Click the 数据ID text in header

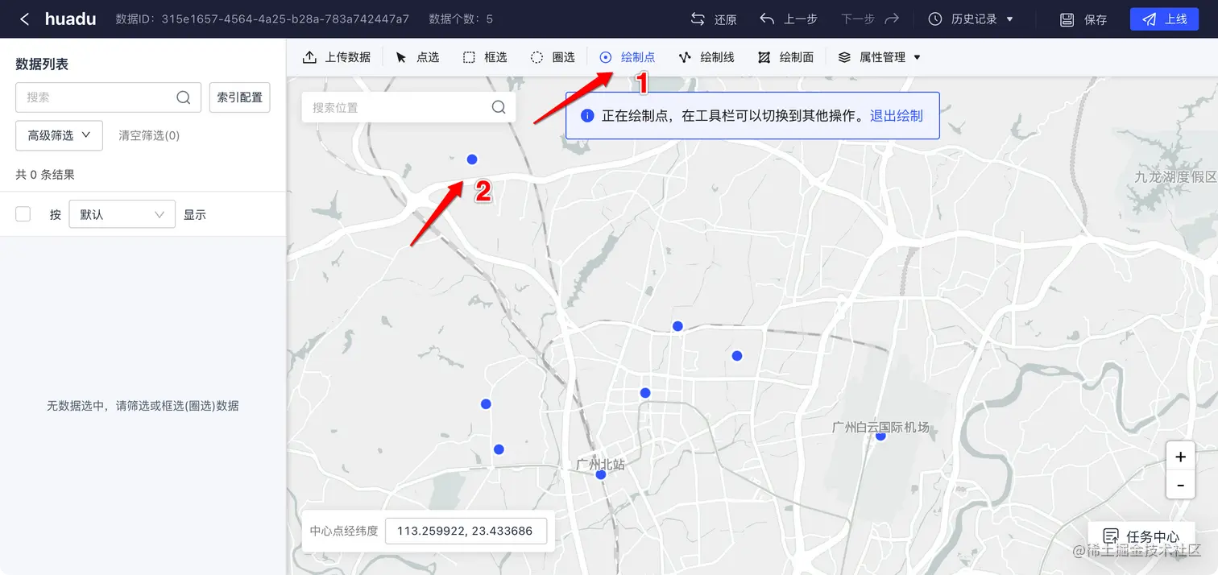[x=262, y=19]
